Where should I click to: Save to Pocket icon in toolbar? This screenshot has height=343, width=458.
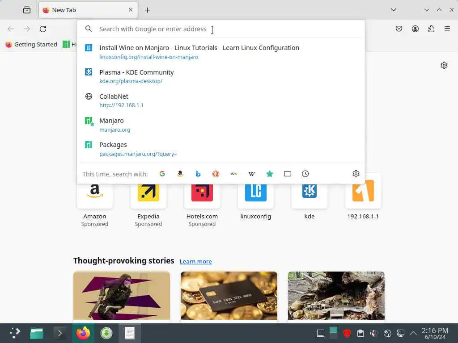click(399, 29)
